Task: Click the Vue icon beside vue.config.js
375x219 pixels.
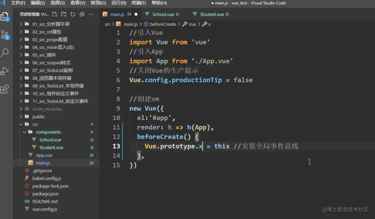Action: pyautogui.click(x=27, y=209)
